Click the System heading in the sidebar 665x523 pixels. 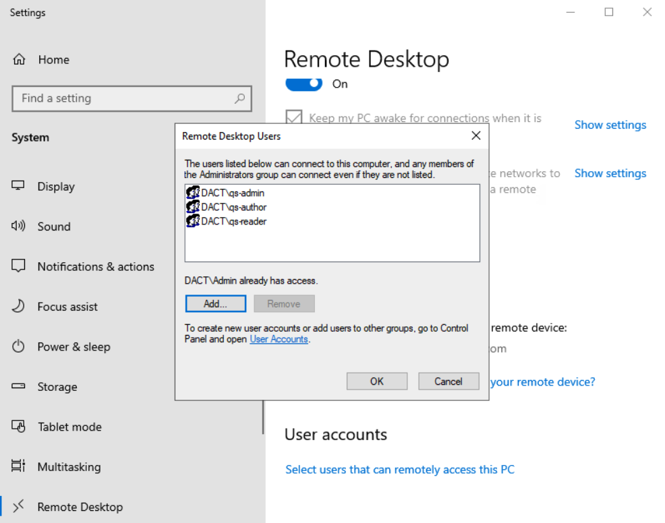[x=30, y=137]
